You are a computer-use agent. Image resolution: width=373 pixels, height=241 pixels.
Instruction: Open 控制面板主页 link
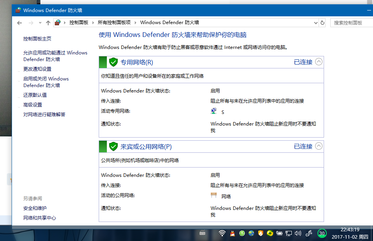click(x=37, y=39)
